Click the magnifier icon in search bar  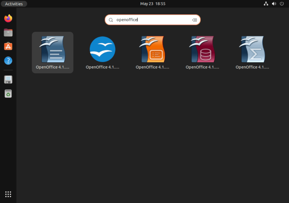[x=111, y=20]
